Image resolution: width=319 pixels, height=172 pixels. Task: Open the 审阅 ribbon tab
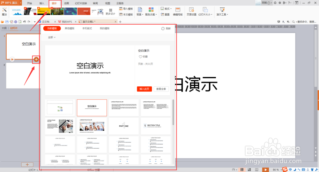[95, 3]
